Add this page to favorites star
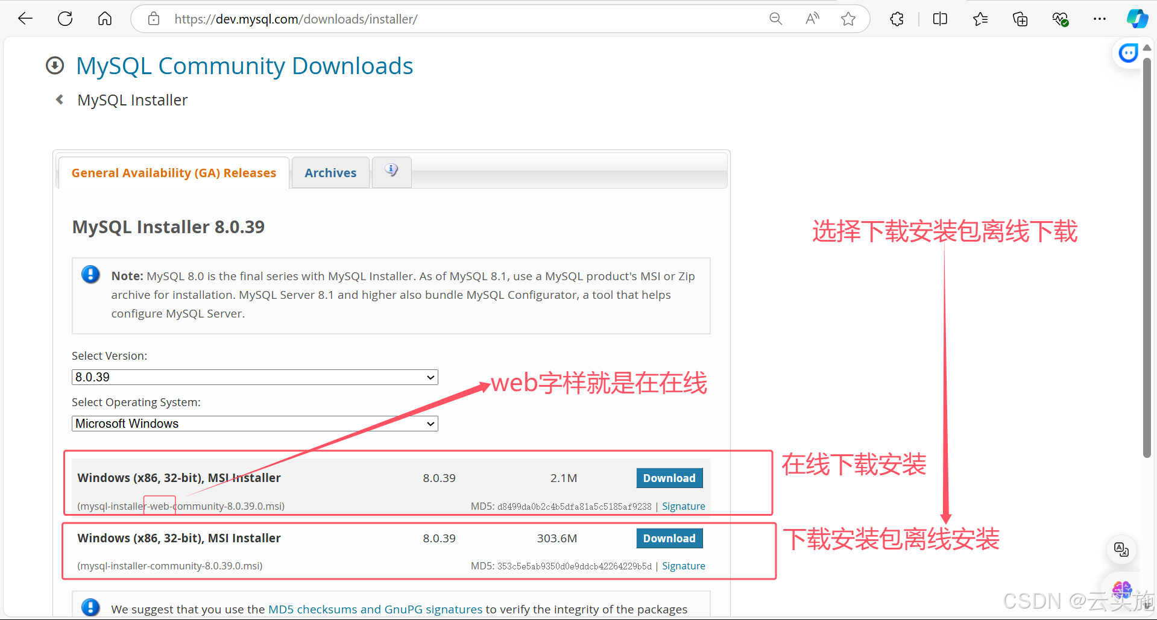This screenshot has height=620, width=1157. click(x=848, y=19)
